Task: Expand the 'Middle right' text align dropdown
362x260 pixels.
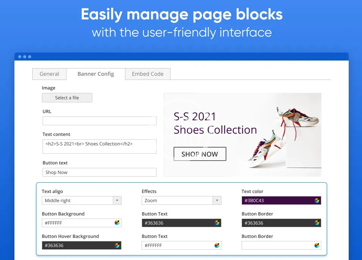Action: coord(117,201)
